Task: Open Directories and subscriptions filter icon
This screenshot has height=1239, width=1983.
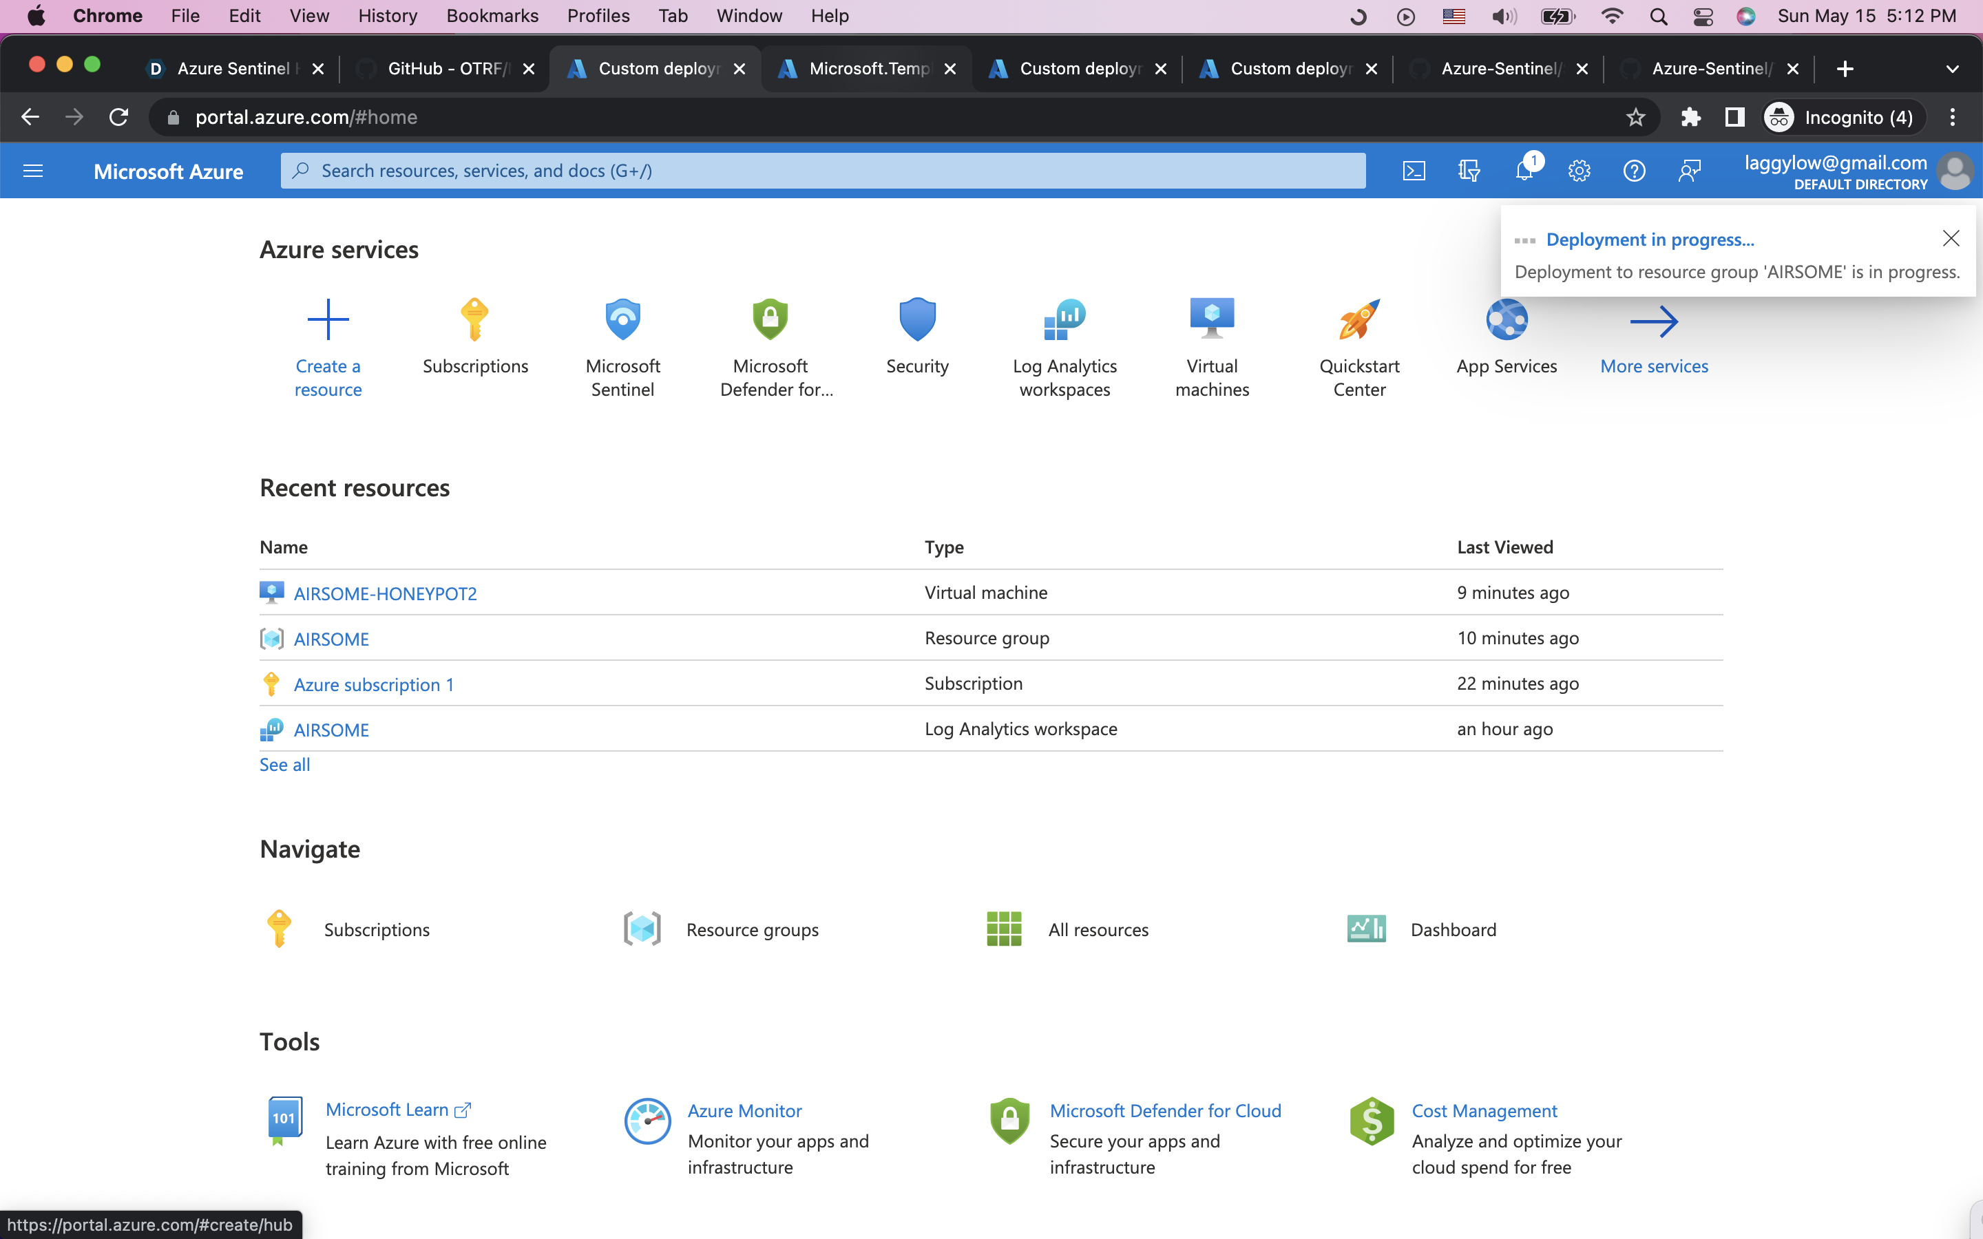Action: [x=1469, y=171]
